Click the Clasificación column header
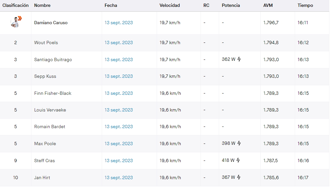 coord(15,6)
